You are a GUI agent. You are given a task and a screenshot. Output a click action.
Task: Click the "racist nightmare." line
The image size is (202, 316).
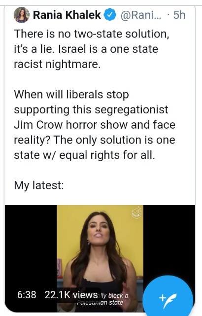point(57,64)
